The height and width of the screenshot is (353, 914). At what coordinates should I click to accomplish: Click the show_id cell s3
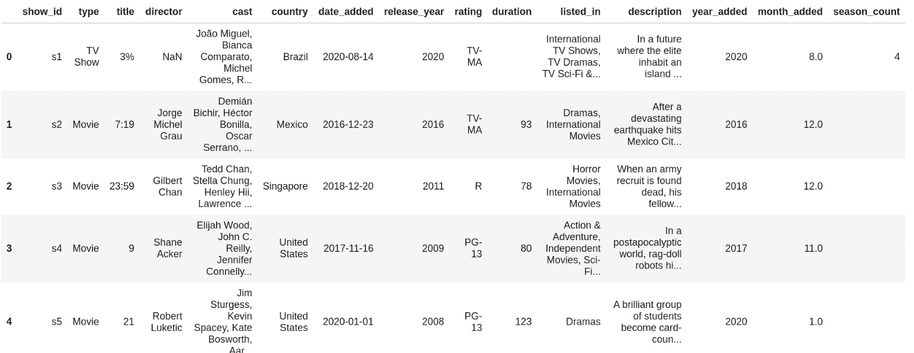(x=56, y=186)
